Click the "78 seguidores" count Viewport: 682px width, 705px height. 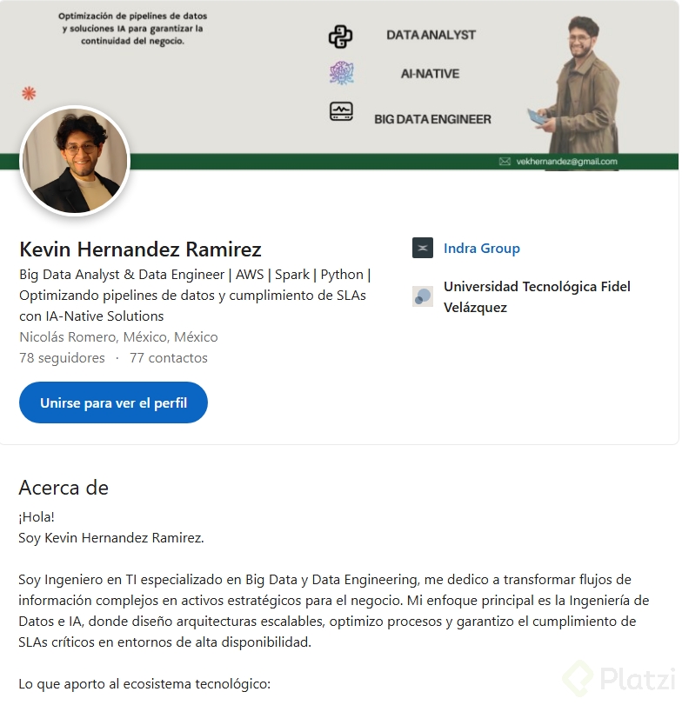[62, 358]
